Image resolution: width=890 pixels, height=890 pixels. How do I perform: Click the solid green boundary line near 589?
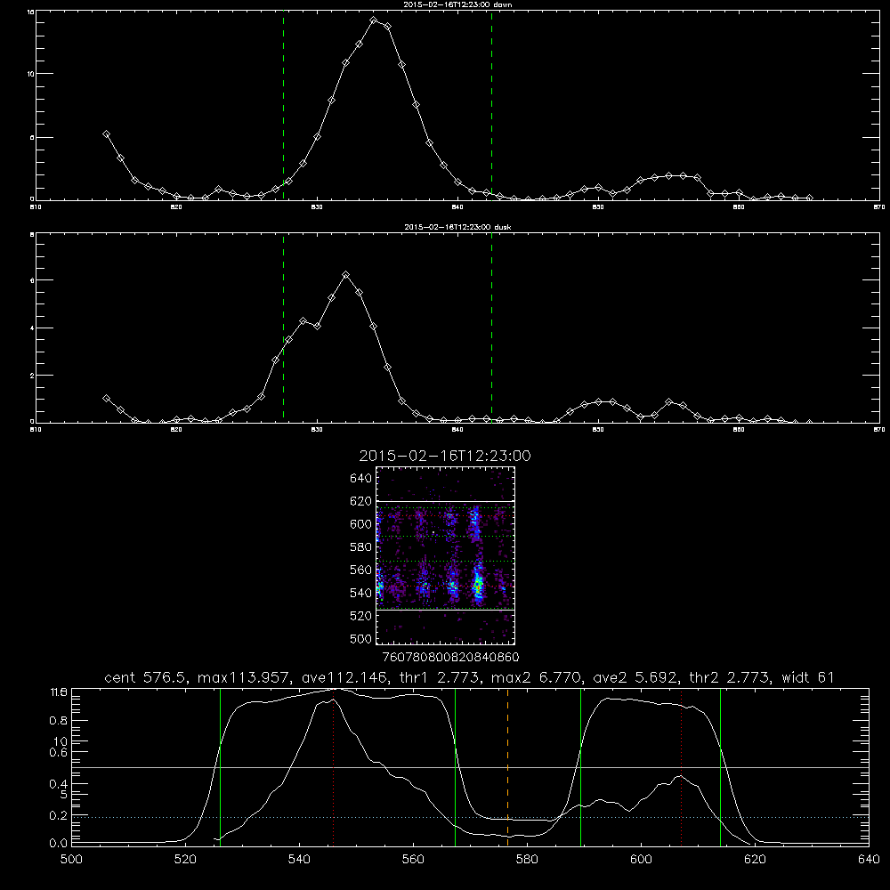click(580, 767)
